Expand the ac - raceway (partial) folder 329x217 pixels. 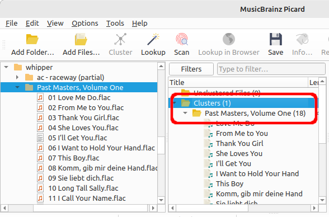[17, 77]
